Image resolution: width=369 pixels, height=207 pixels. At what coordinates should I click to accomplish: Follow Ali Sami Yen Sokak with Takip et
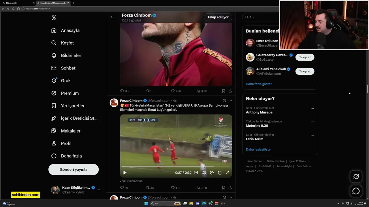(x=305, y=71)
